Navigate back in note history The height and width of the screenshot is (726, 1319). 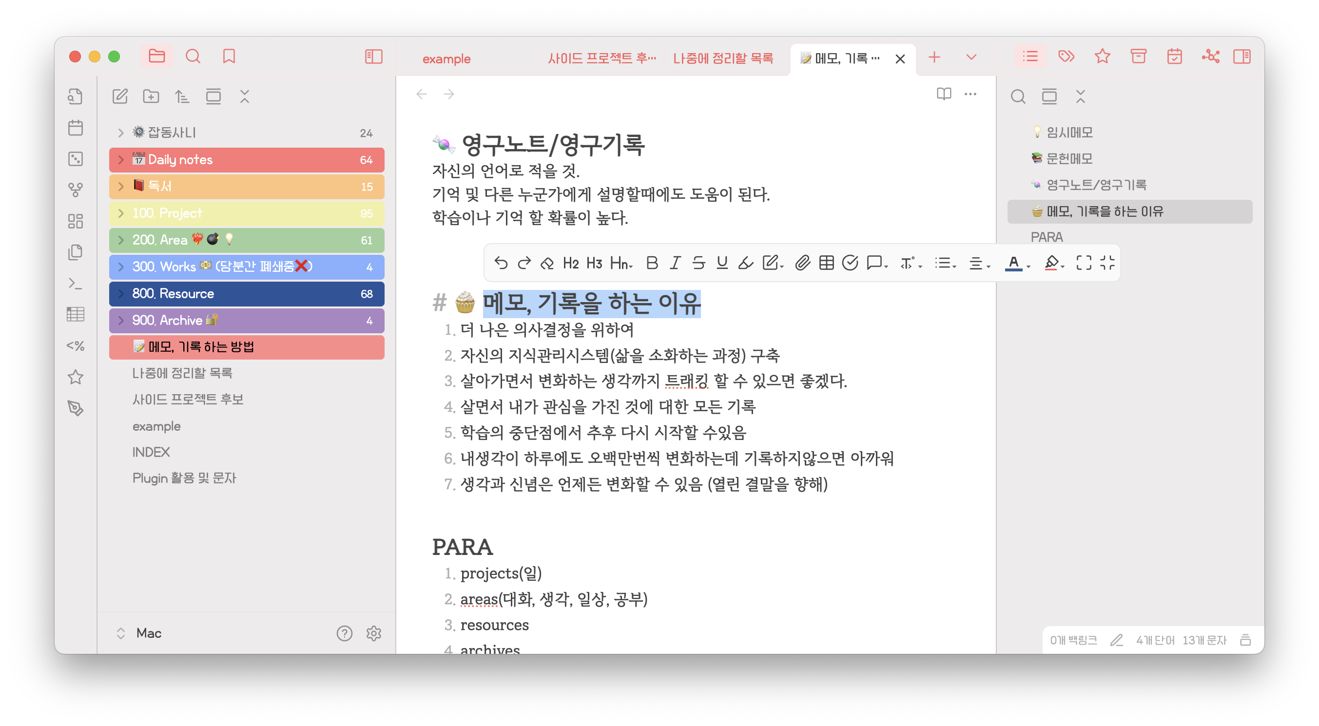point(422,94)
